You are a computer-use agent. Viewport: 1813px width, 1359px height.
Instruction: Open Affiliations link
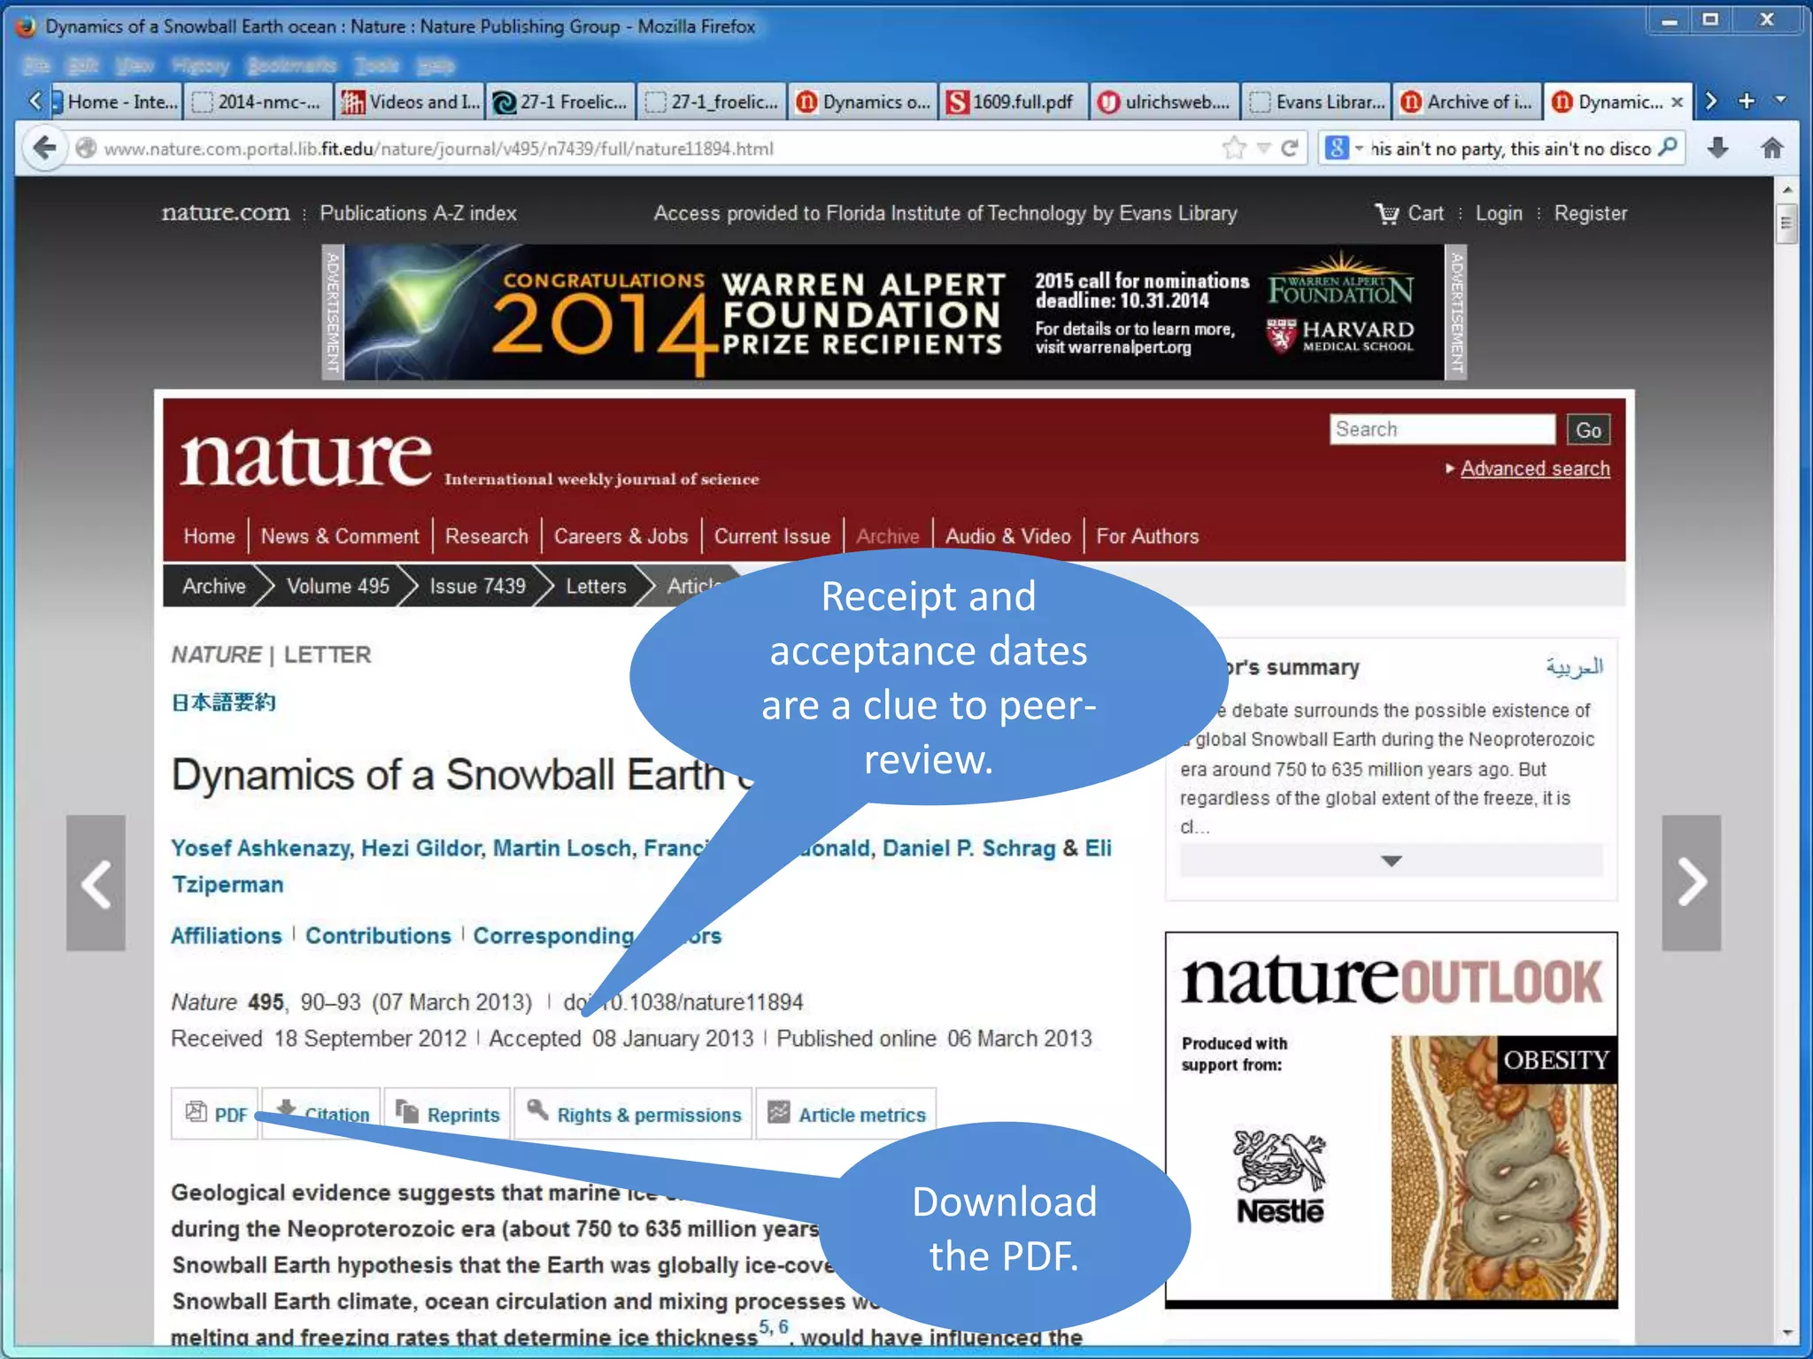[226, 935]
